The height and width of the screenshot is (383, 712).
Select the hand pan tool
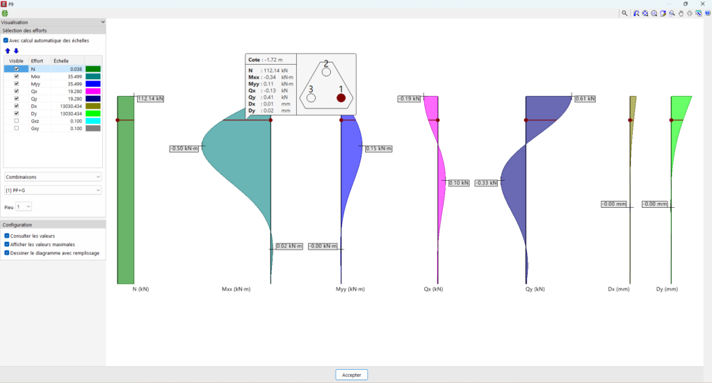[x=681, y=14]
